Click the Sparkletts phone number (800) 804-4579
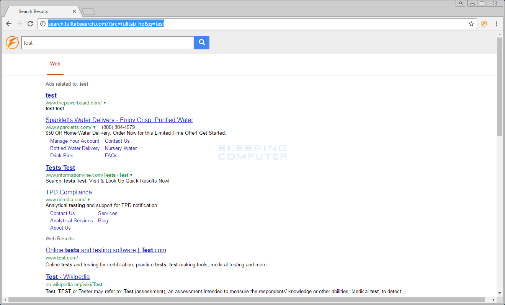This screenshot has width=505, height=305. 118,127
